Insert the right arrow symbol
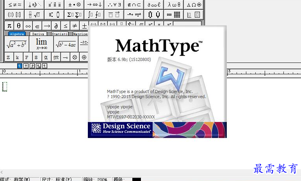 point(47,26)
